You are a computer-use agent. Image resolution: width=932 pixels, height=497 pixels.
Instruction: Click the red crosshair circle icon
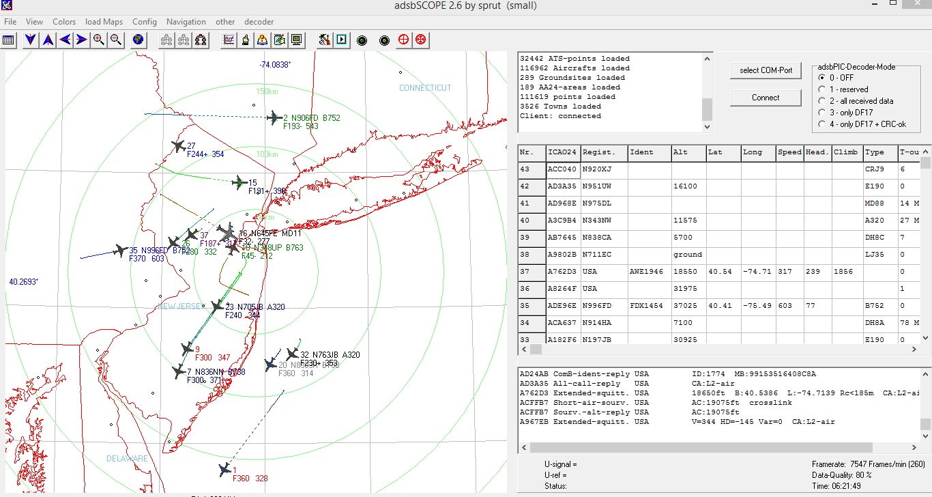tap(404, 40)
